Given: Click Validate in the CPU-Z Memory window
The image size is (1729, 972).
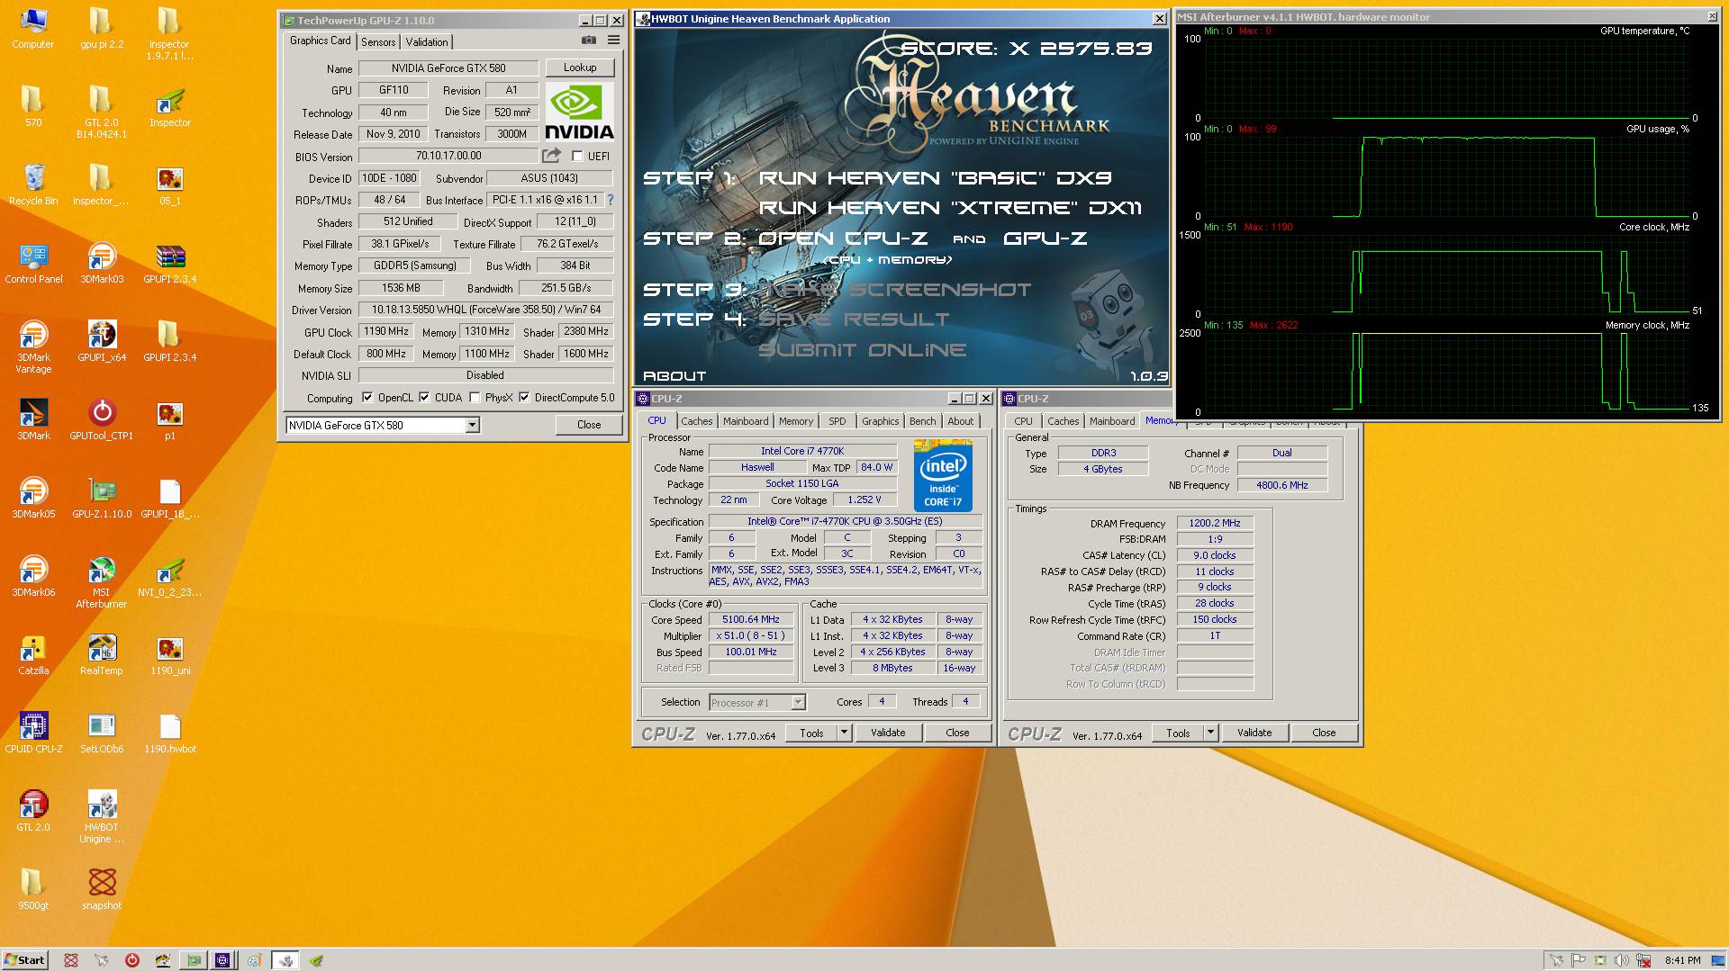Looking at the screenshot, I should coord(1254,733).
